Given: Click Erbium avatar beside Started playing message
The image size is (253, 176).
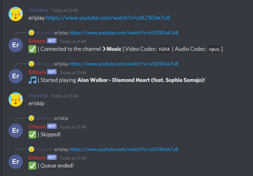Looking at the screenshot, I should click(x=16, y=76).
